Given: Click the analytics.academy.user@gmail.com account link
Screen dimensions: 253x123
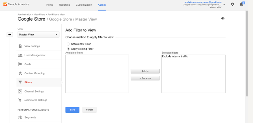Looking at the screenshot, I should pos(203,2).
